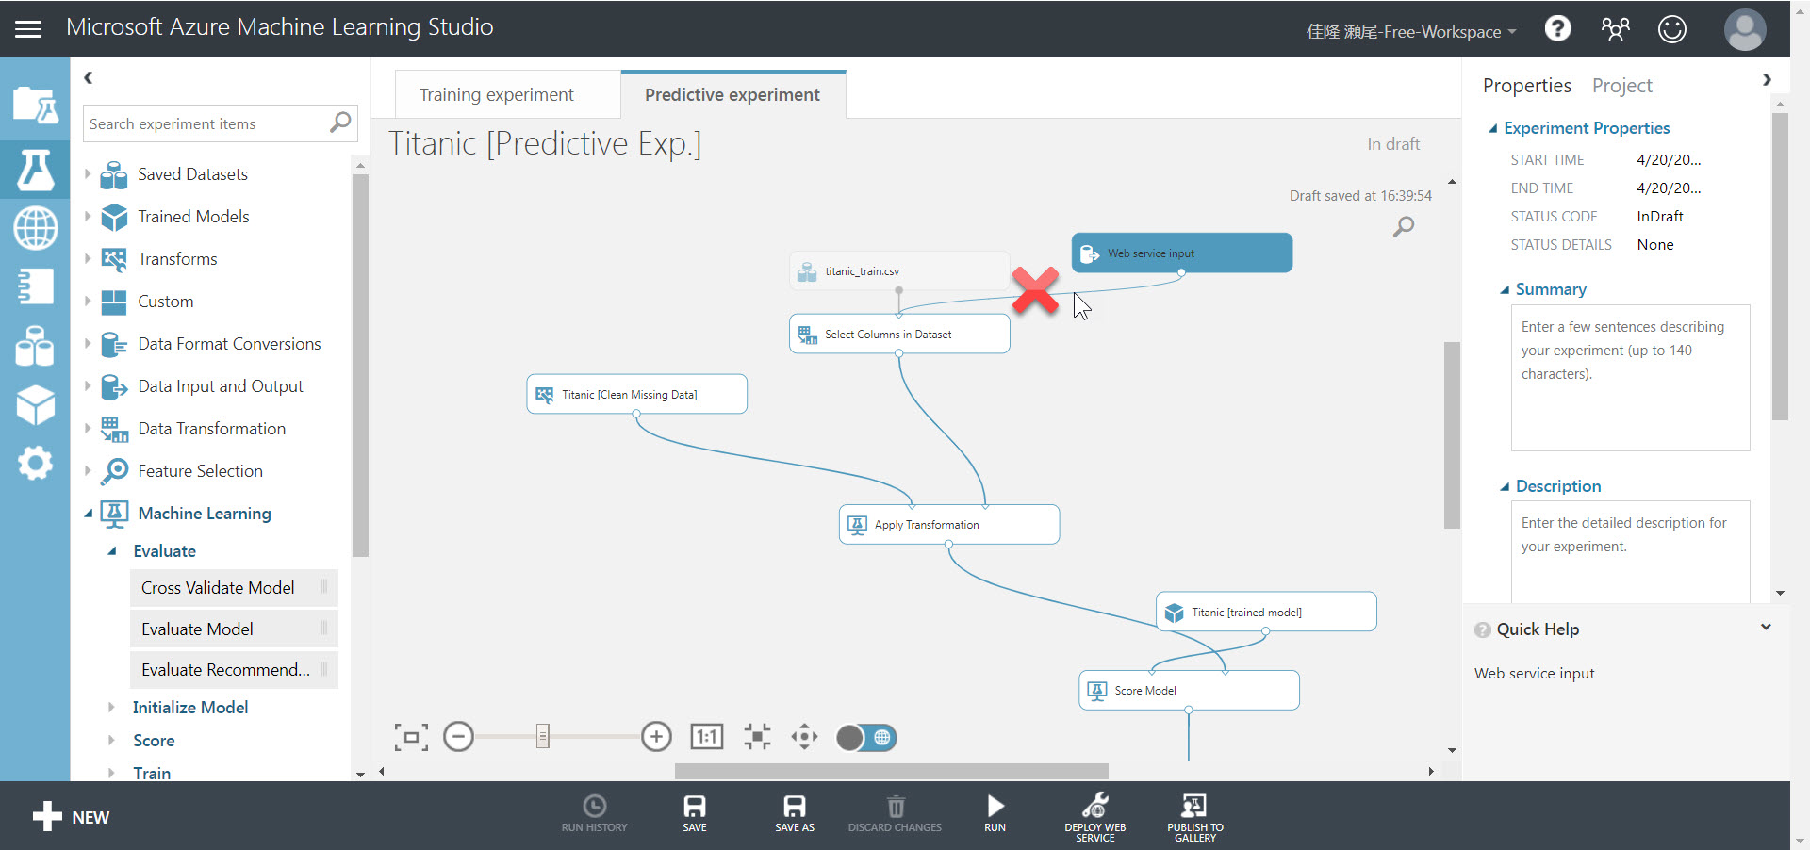The height and width of the screenshot is (850, 1810).
Task: Run the experiment
Action: (x=995, y=813)
